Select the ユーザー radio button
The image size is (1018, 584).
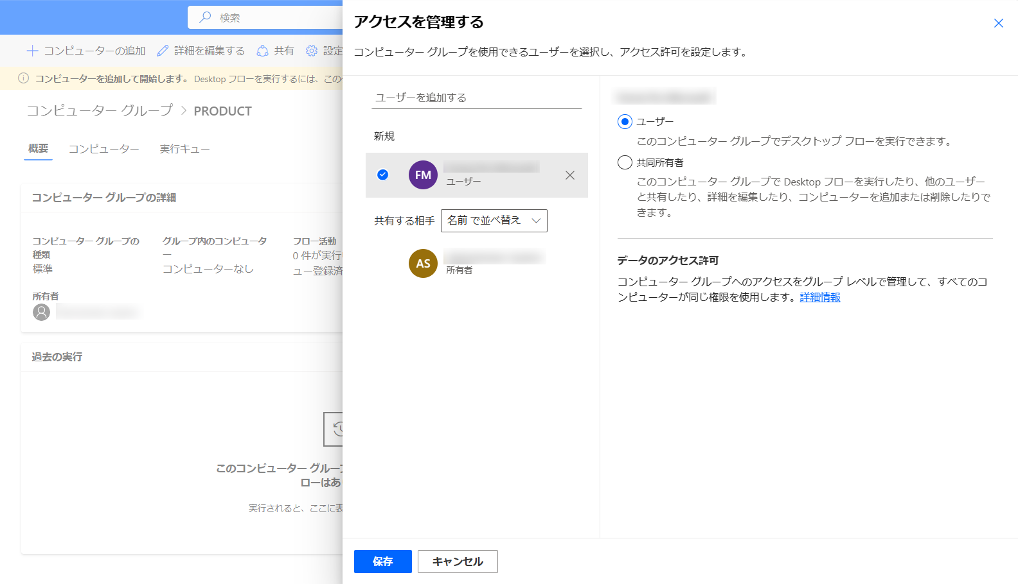coord(625,121)
